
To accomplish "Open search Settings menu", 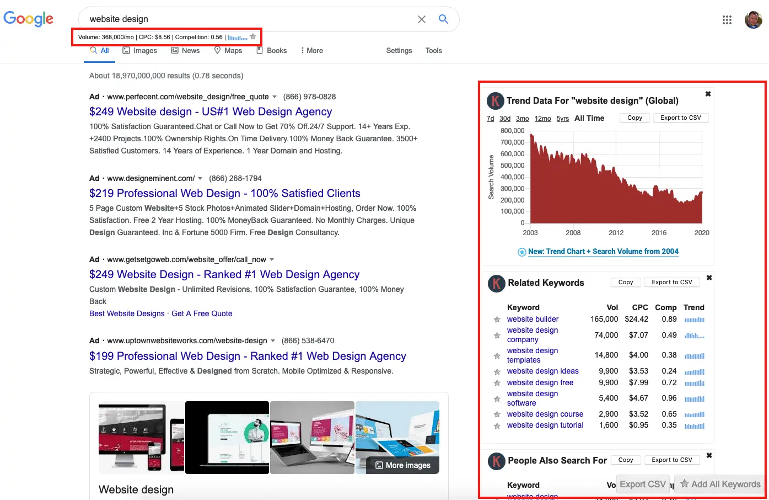I will point(399,51).
